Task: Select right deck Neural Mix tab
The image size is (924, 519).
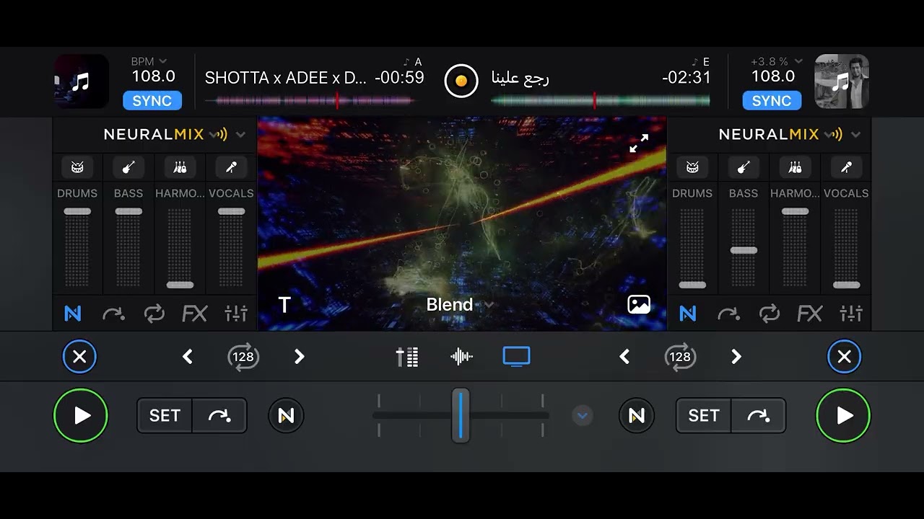Action: pos(688,314)
